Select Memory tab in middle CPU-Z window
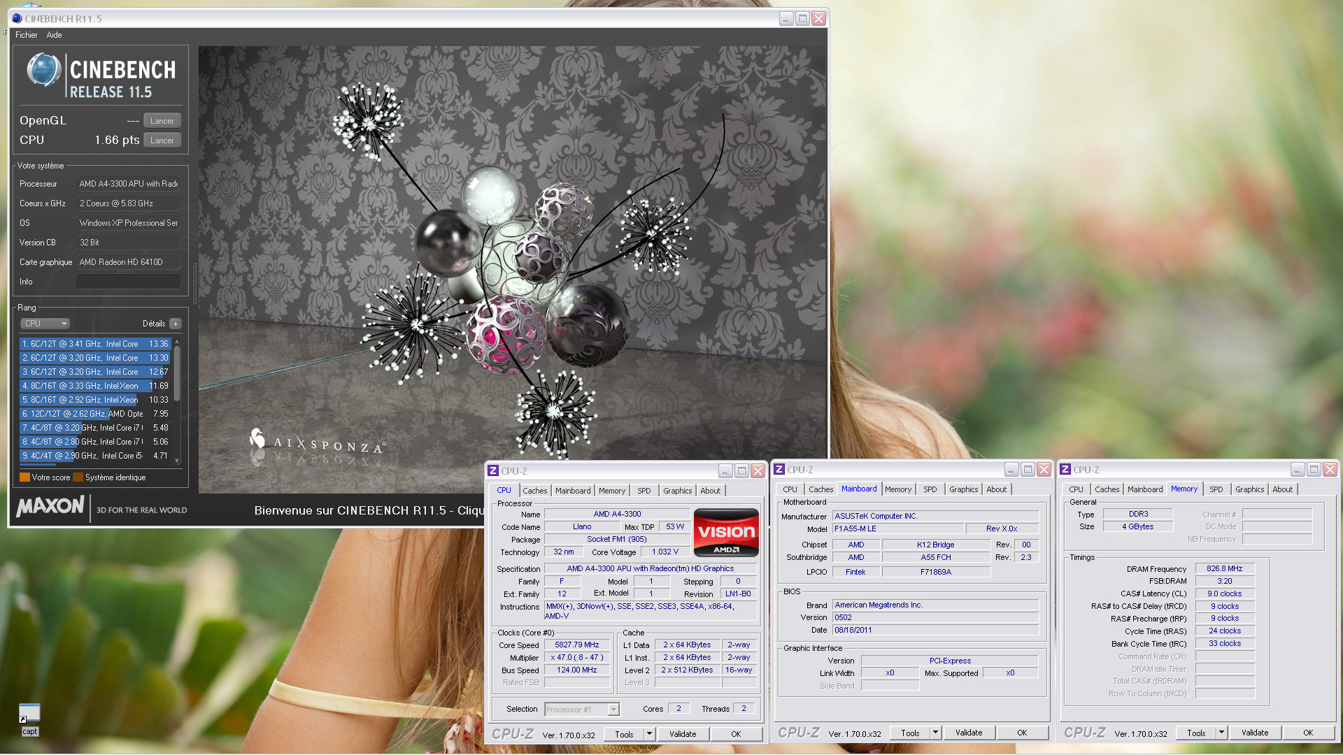The height and width of the screenshot is (755, 1343). pyautogui.click(x=898, y=489)
